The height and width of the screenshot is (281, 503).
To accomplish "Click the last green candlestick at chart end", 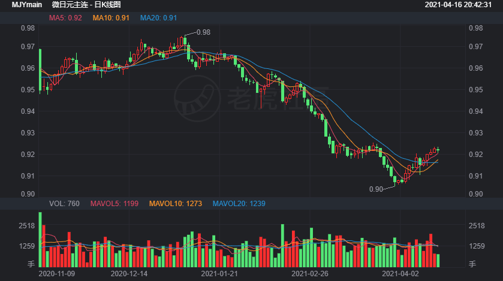I will point(438,150).
